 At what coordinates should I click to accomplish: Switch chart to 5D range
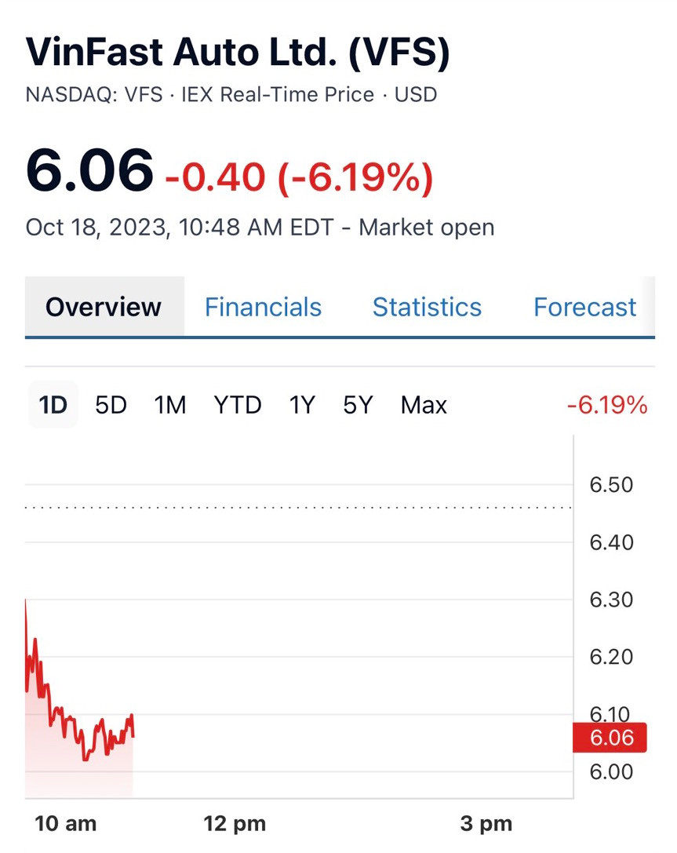[111, 405]
